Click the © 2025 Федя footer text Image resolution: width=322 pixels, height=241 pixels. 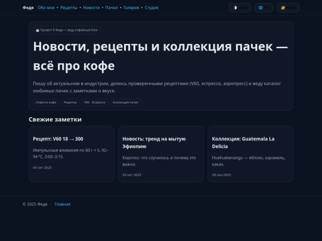[x=35, y=204]
